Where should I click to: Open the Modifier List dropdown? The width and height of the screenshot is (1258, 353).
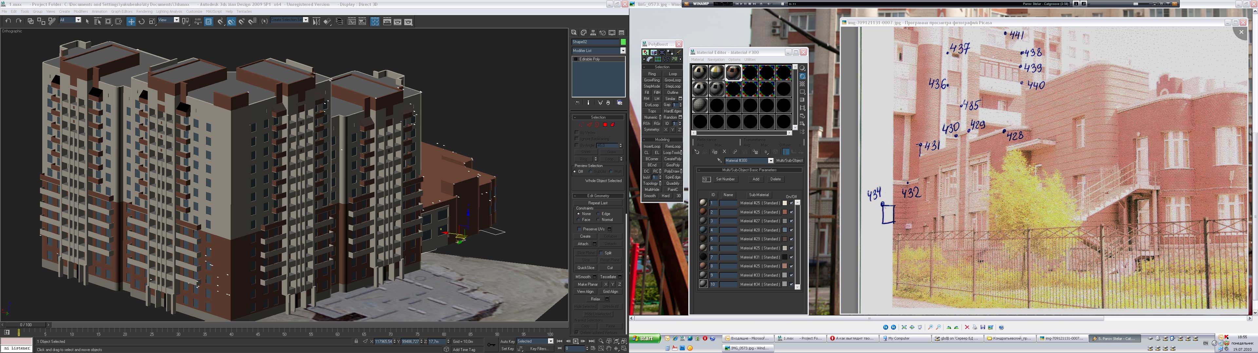click(623, 51)
